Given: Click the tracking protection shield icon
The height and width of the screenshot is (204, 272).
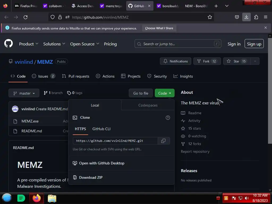Looking at the screenshot, I should 53,17.
